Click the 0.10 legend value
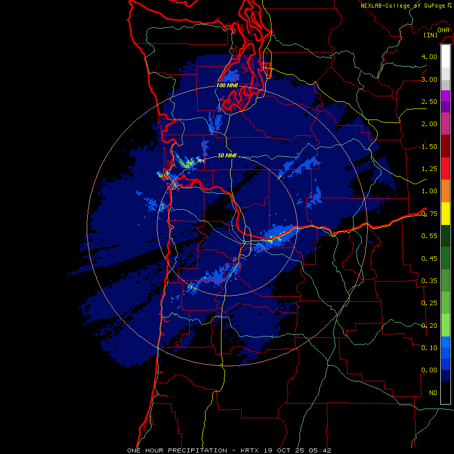Viewport: 454px width, 454px height. tap(429, 348)
